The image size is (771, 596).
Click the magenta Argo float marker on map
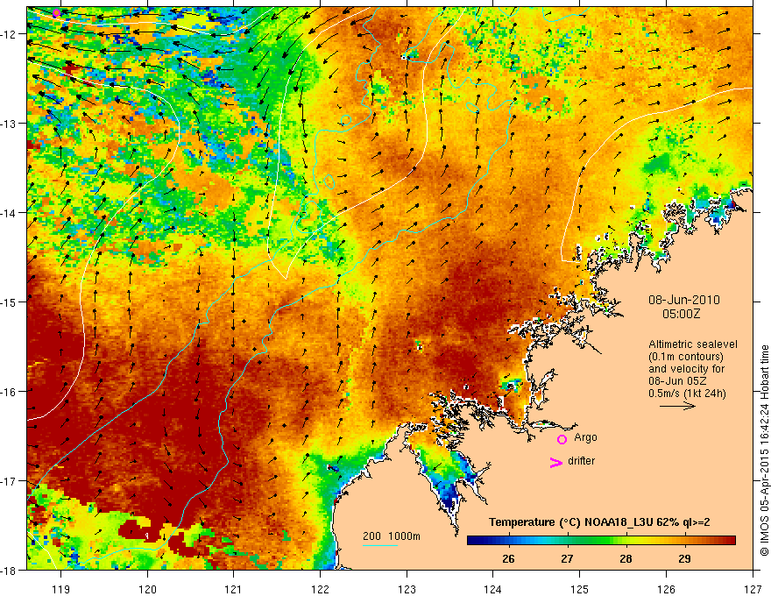pyautogui.click(x=57, y=13)
